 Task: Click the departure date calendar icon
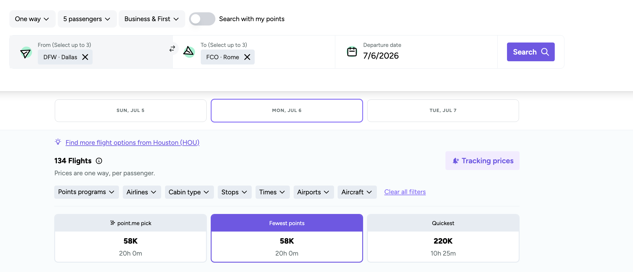pos(352,52)
